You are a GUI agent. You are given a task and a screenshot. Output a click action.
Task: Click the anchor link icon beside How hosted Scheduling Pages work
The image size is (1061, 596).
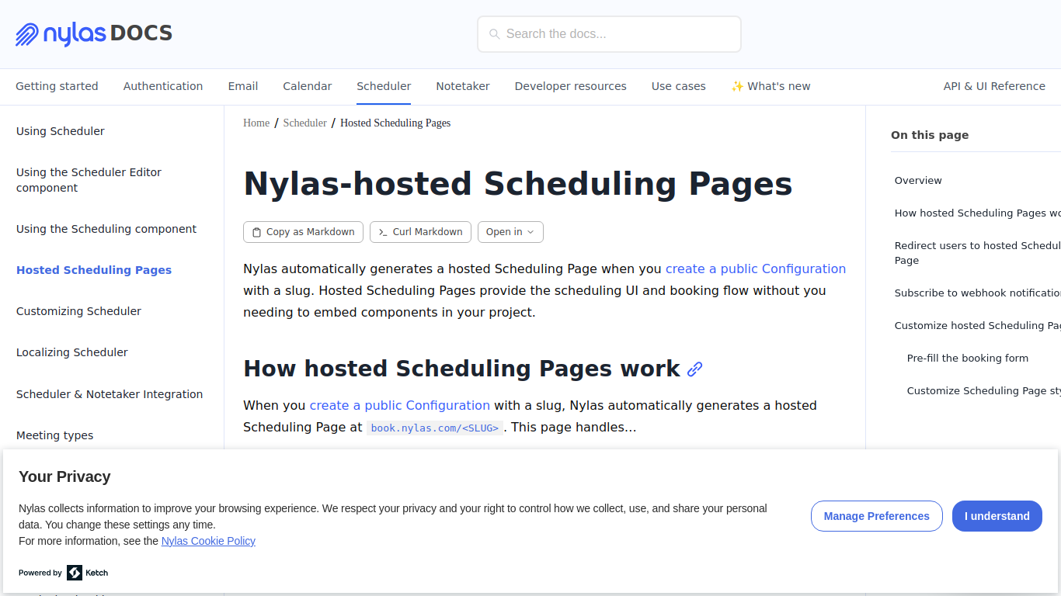tap(695, 369)
